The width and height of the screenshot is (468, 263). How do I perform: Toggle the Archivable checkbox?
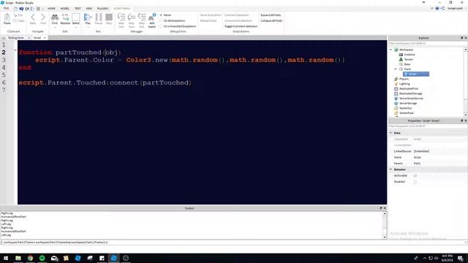[x=415, y=175]
